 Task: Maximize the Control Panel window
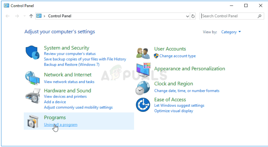246,6
